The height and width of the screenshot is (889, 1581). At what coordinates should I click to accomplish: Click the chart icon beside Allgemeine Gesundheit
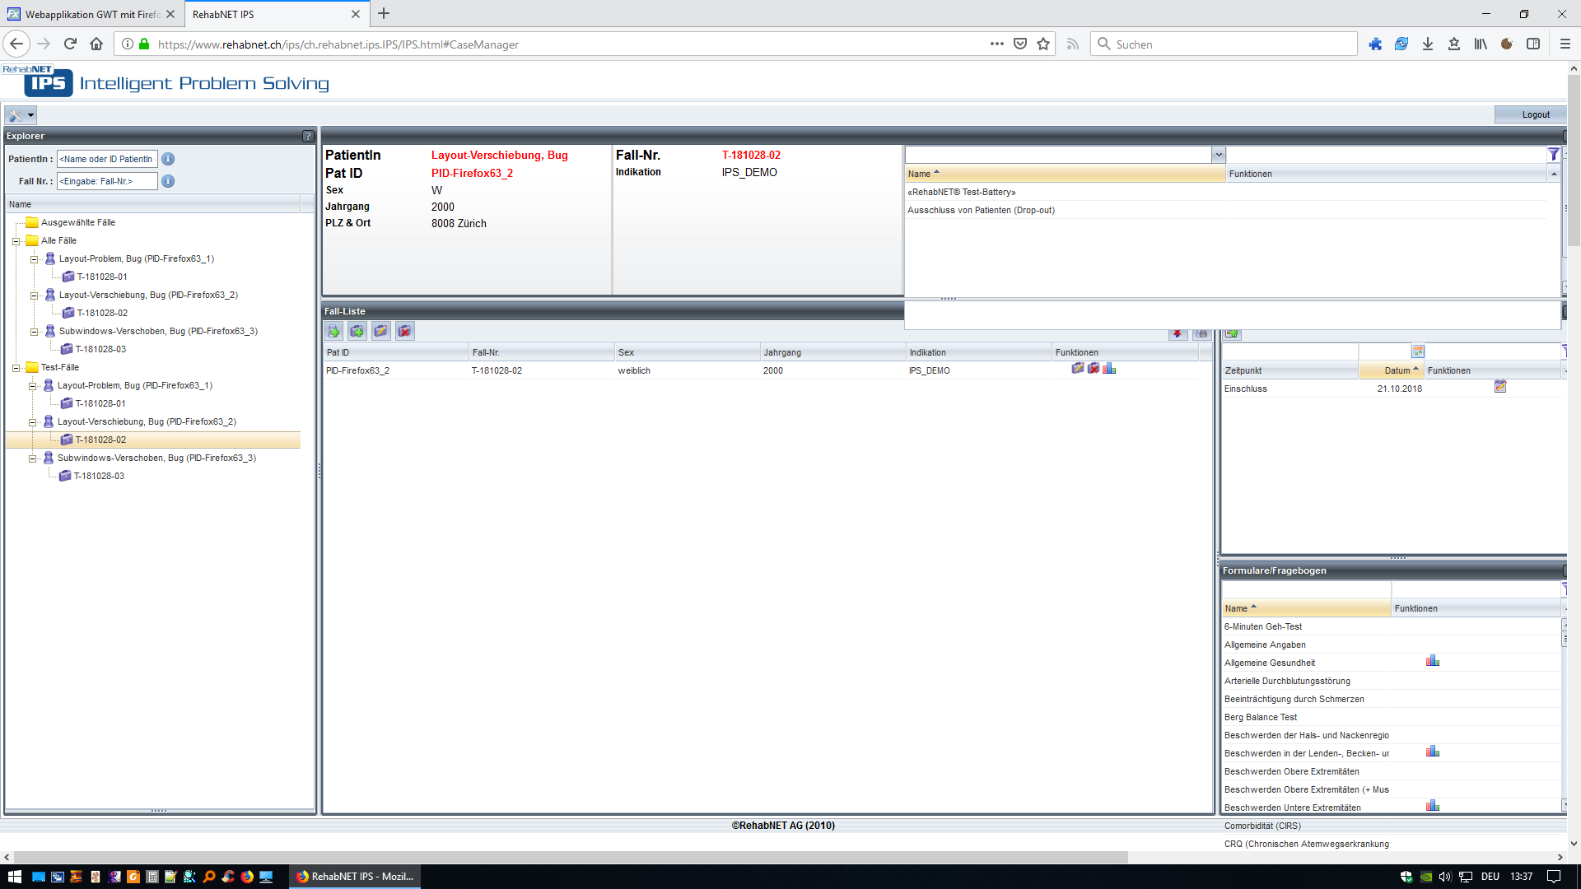(1433, 661)
